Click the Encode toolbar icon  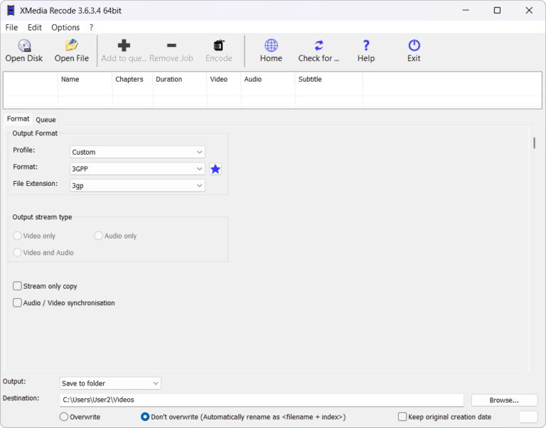219,45
